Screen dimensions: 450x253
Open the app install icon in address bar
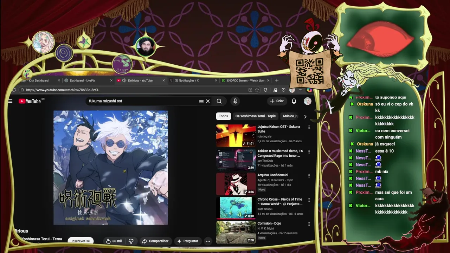250,90
